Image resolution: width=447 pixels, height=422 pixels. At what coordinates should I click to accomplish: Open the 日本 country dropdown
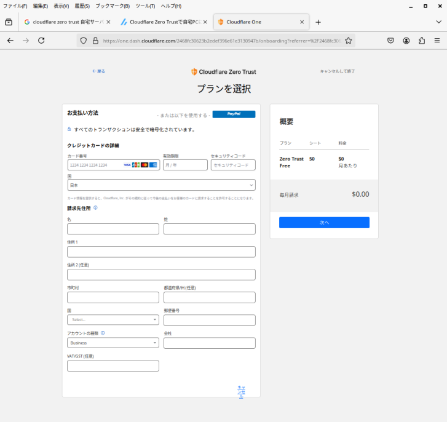click(x=161, y=185)
